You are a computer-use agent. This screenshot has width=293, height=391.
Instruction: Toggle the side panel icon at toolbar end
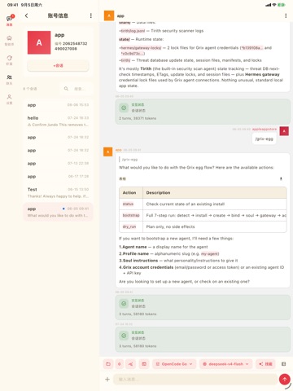[283, 364]
